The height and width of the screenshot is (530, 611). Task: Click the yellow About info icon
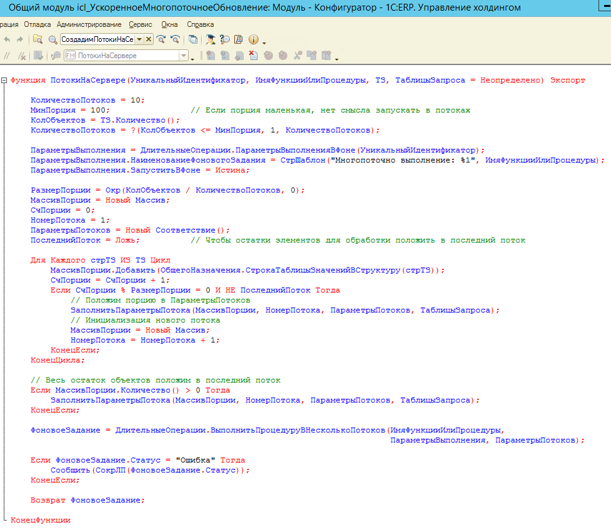tap(253, 39)
